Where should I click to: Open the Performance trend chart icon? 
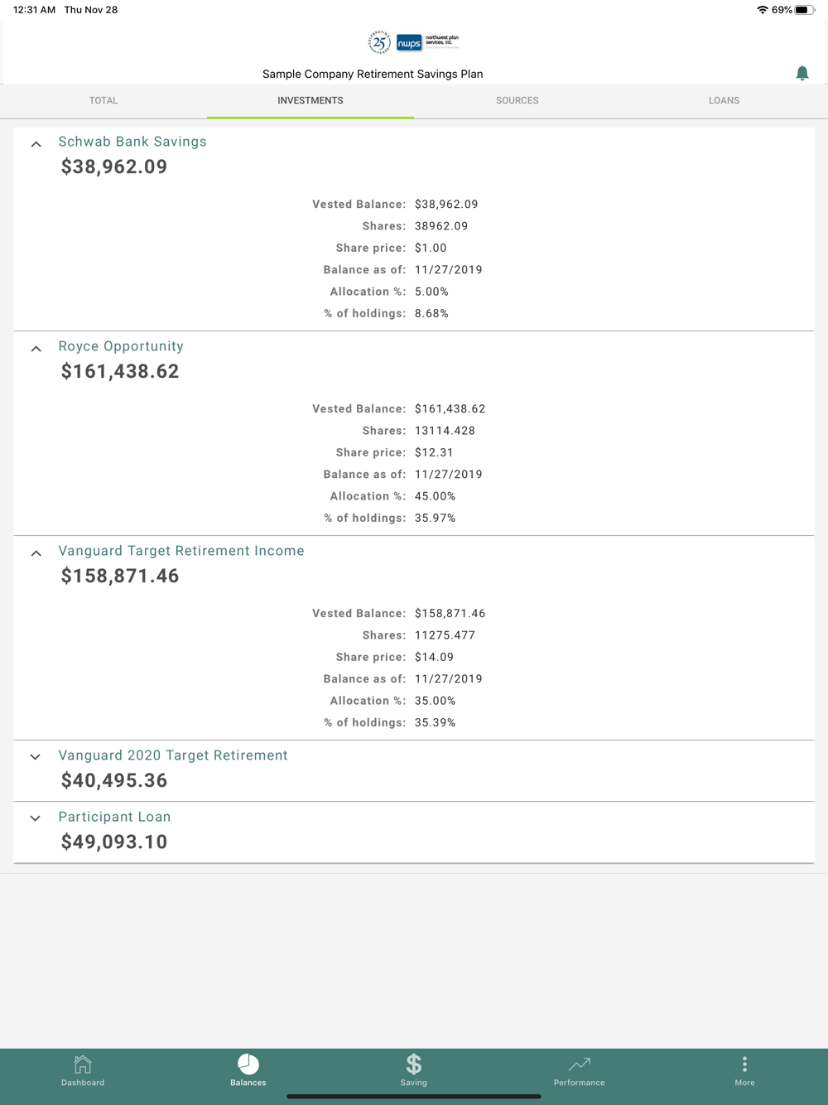tap(580, 1064)
